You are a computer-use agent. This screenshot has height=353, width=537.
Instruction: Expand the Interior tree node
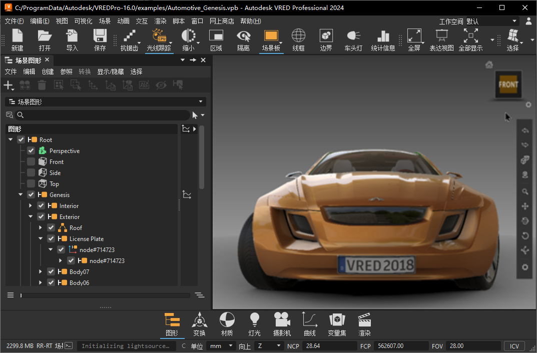31,206
